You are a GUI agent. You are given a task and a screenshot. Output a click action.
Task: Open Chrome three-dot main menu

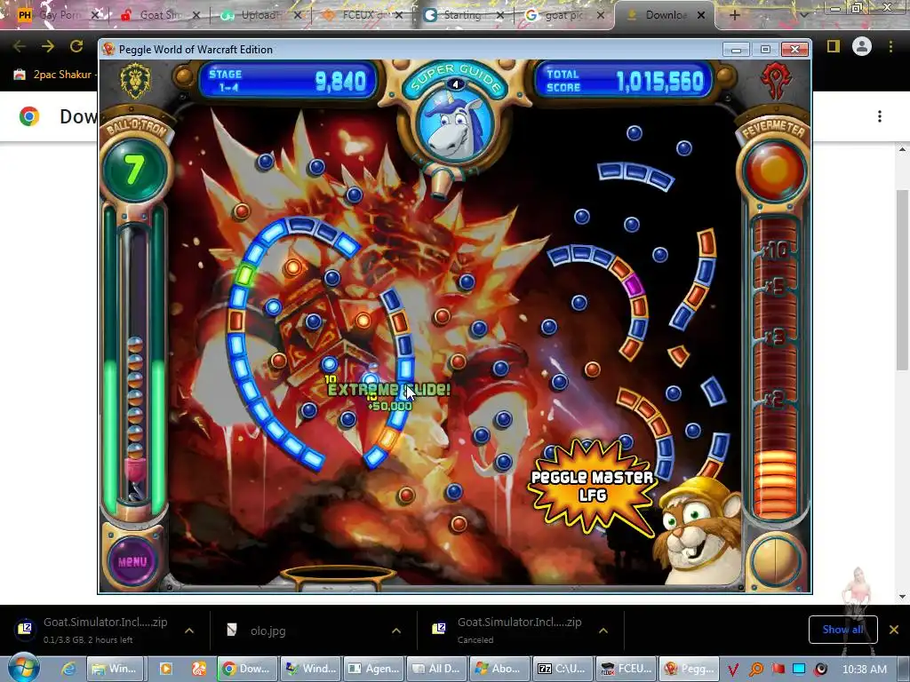[890, 46]
